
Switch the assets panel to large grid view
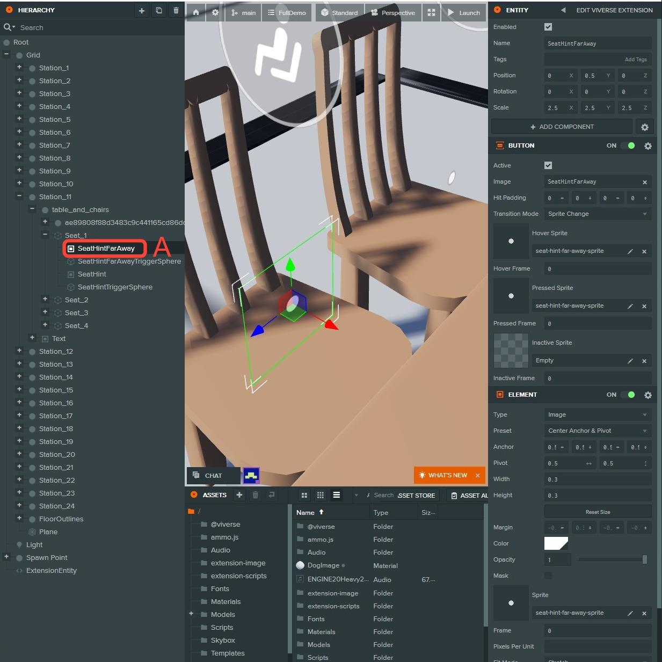[304, 495]
